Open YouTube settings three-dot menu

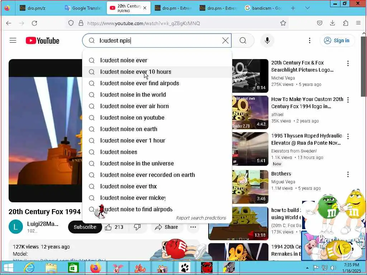pos(309,40)
